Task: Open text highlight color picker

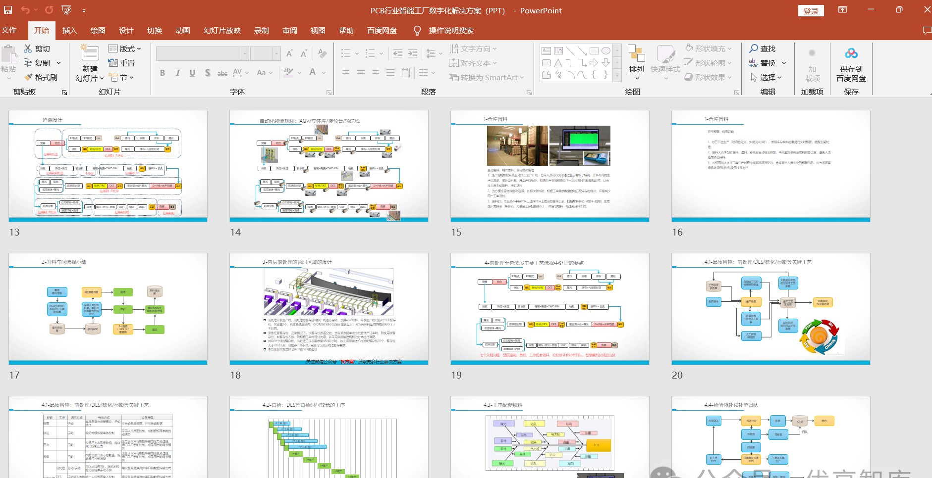Action: 299,73
